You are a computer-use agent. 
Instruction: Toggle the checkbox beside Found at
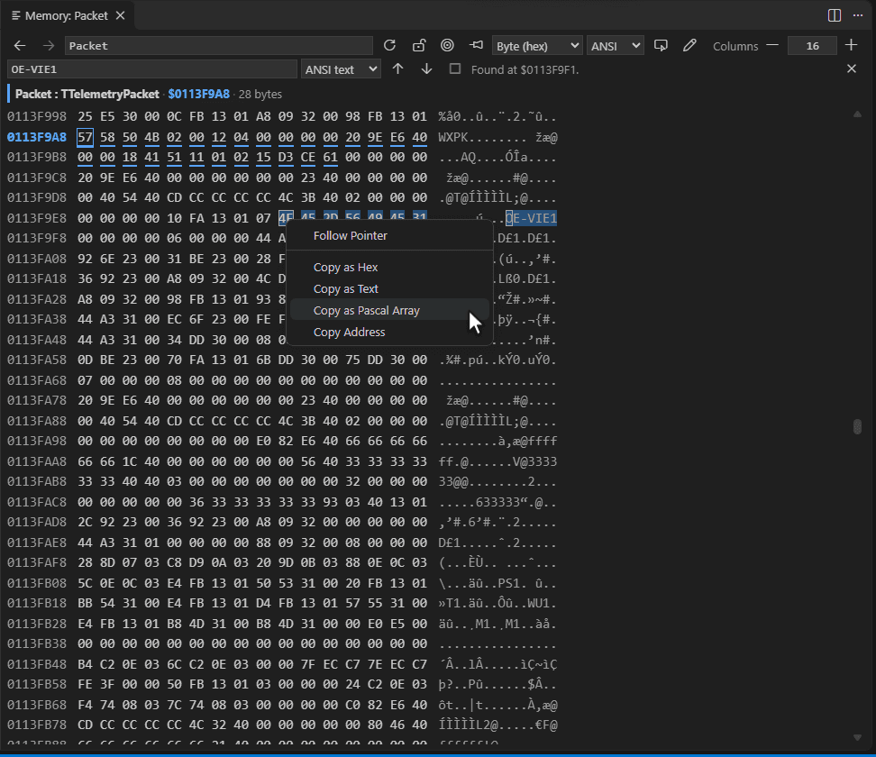coord(455,68)
